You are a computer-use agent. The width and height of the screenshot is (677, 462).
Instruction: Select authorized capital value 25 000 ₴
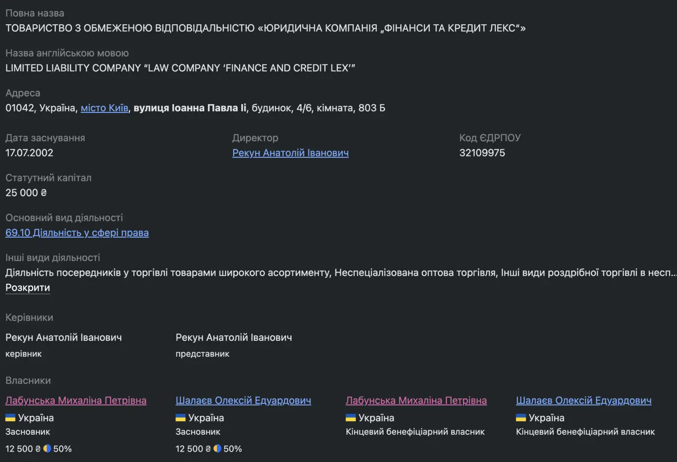click(26, 193)
